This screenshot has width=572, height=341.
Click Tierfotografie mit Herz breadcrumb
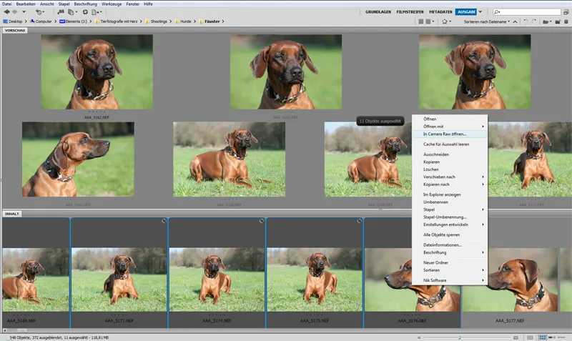[x=119, y=21]
